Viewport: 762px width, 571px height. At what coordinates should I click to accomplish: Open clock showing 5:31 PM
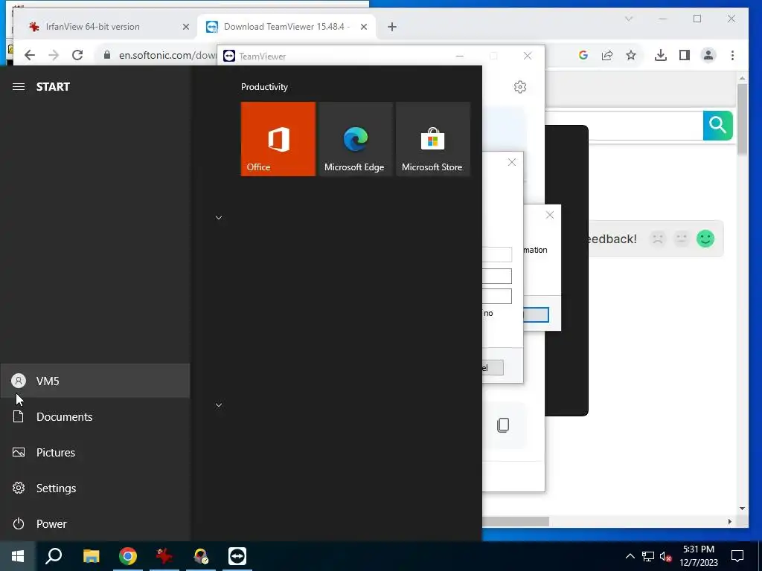click(x=699, y=556)
